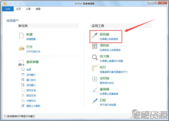
Task: Select 任意形状 capture option
Action: point(31,101)
